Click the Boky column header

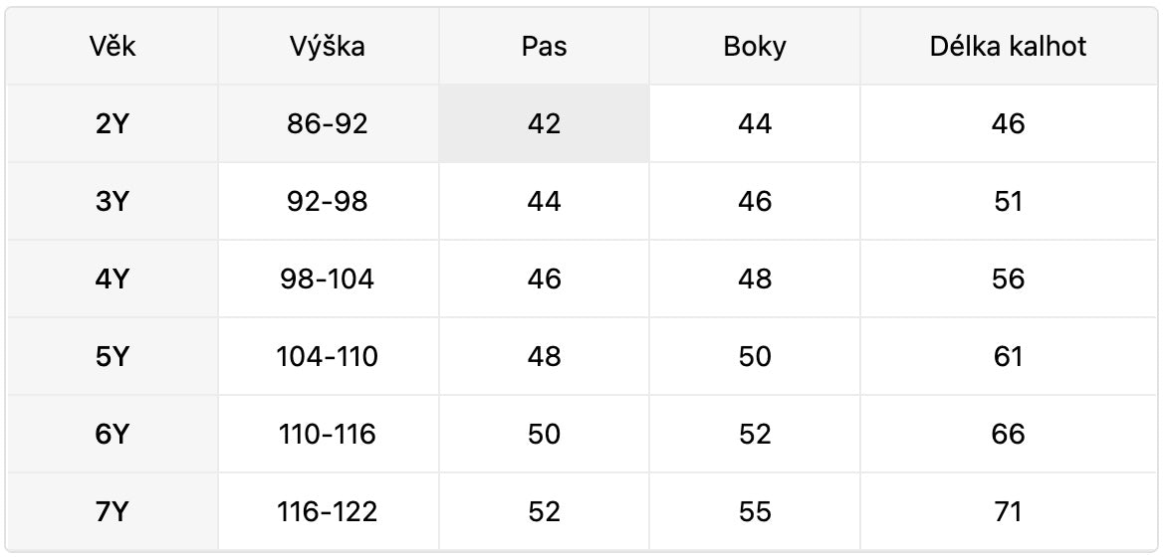(755, 46)
